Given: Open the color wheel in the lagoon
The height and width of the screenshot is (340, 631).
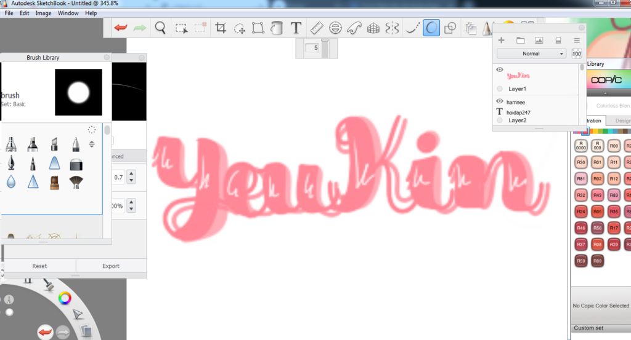Looking at the screenshot, I should pyautogui.click(x=64, y=298).
